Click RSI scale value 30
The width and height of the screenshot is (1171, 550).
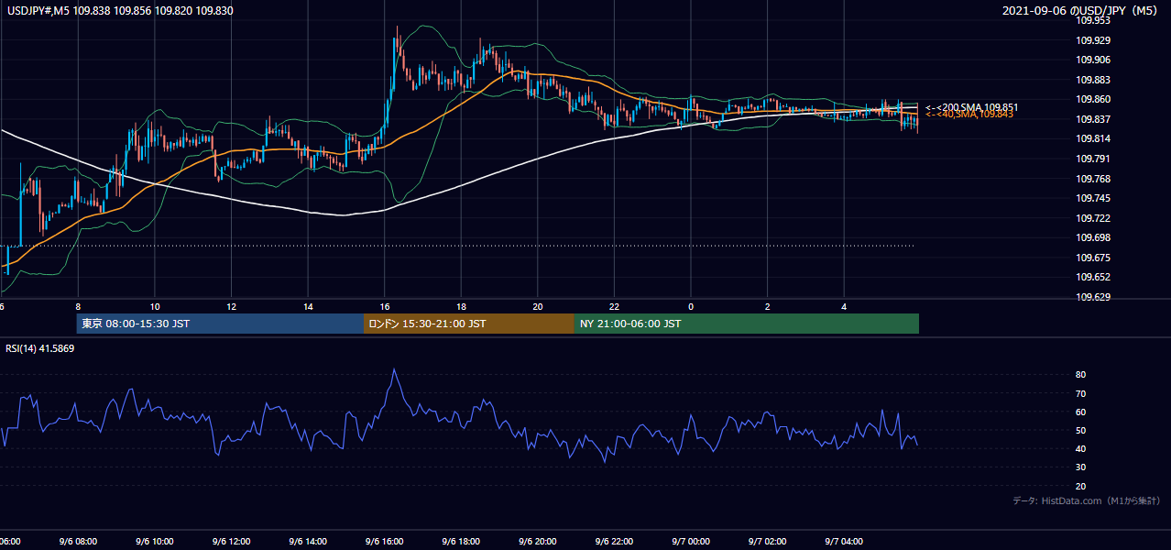(1081, 467)
